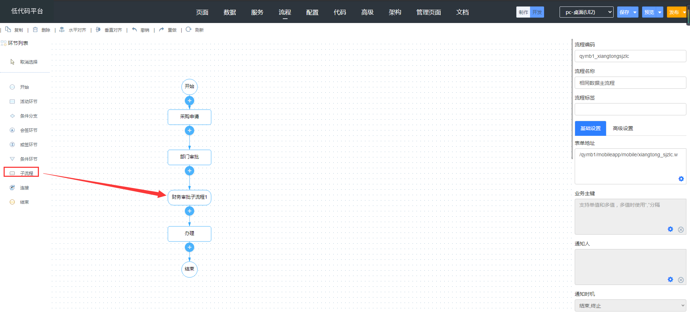Click the vertical align icon

98,29
